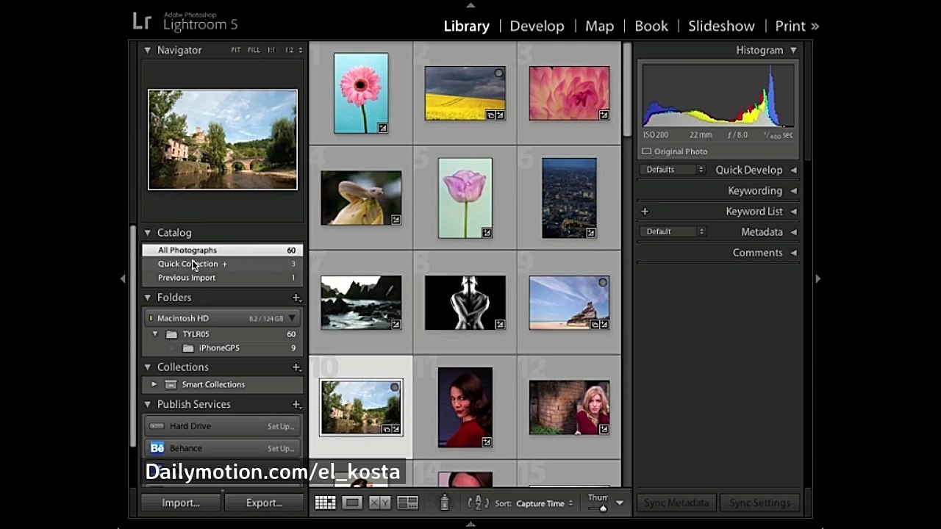Viewport: 941px width, 529px height.
Task: Add a new folder with Folders plus icon
Action: click(x=296, y=298)
